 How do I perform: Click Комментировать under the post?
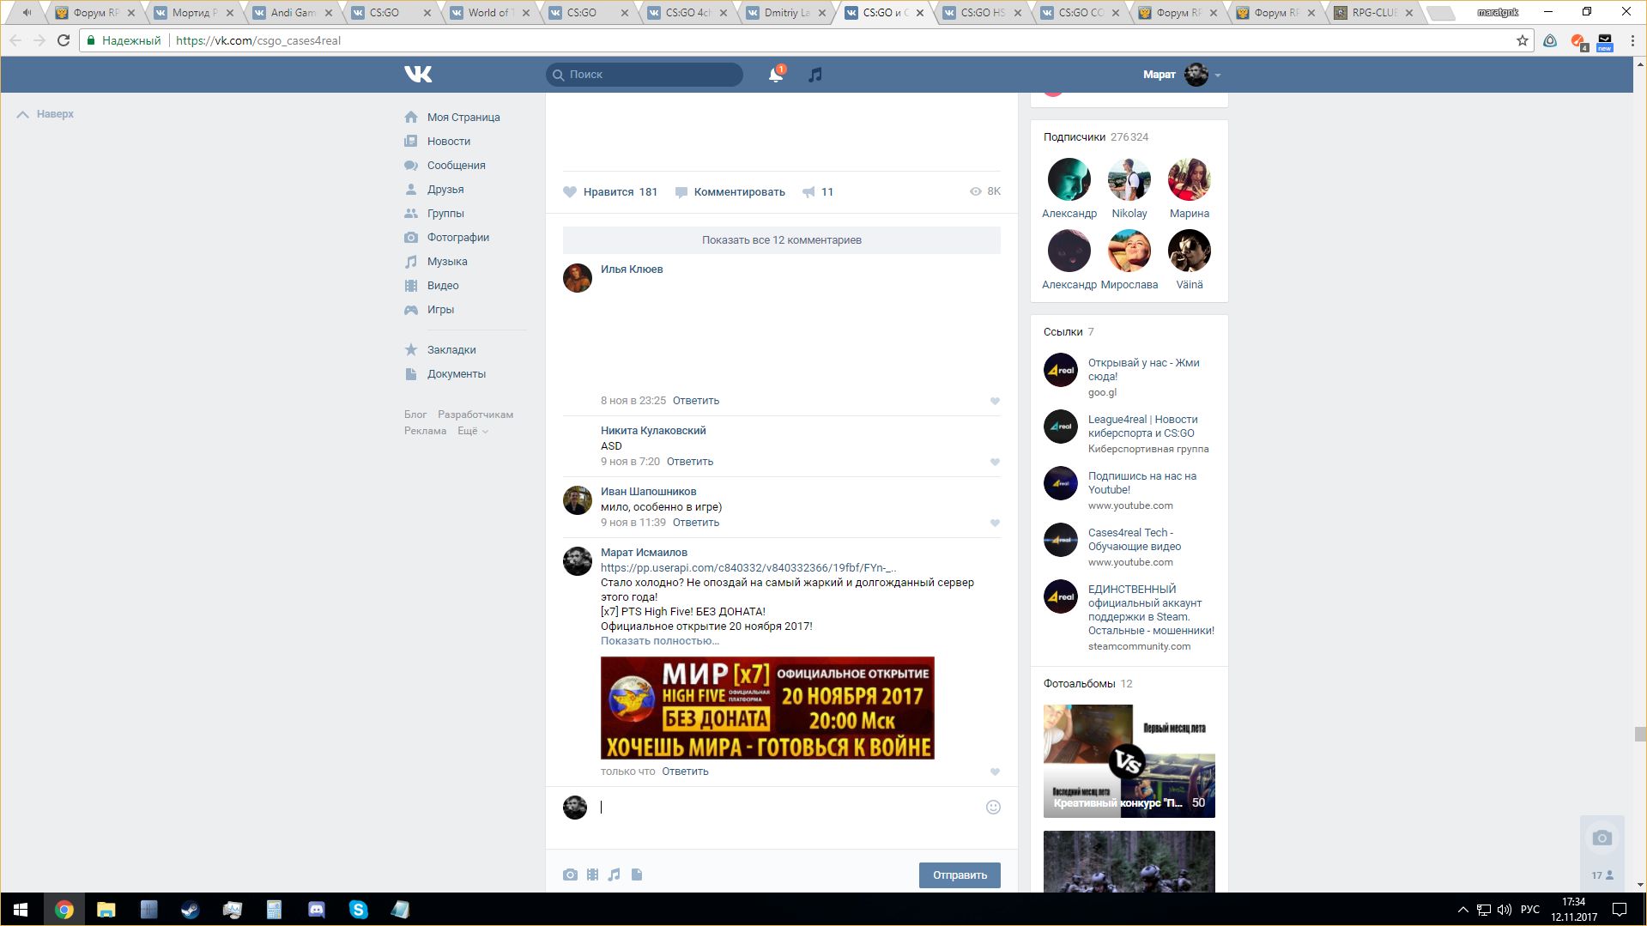point(730,192)
